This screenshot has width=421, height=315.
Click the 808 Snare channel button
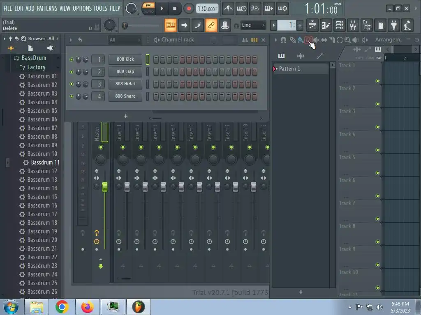pyautogui.click(x=125, y=96)
